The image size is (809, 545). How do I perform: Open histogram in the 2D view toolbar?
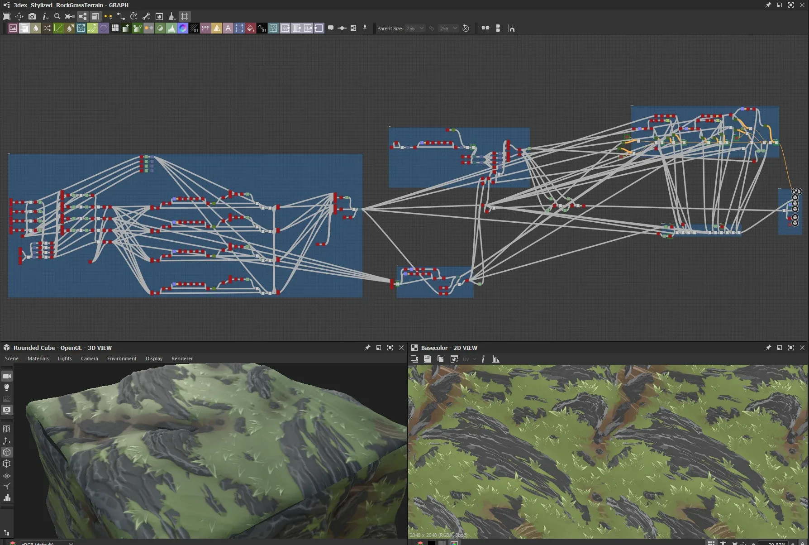click(x=496, y=359)
